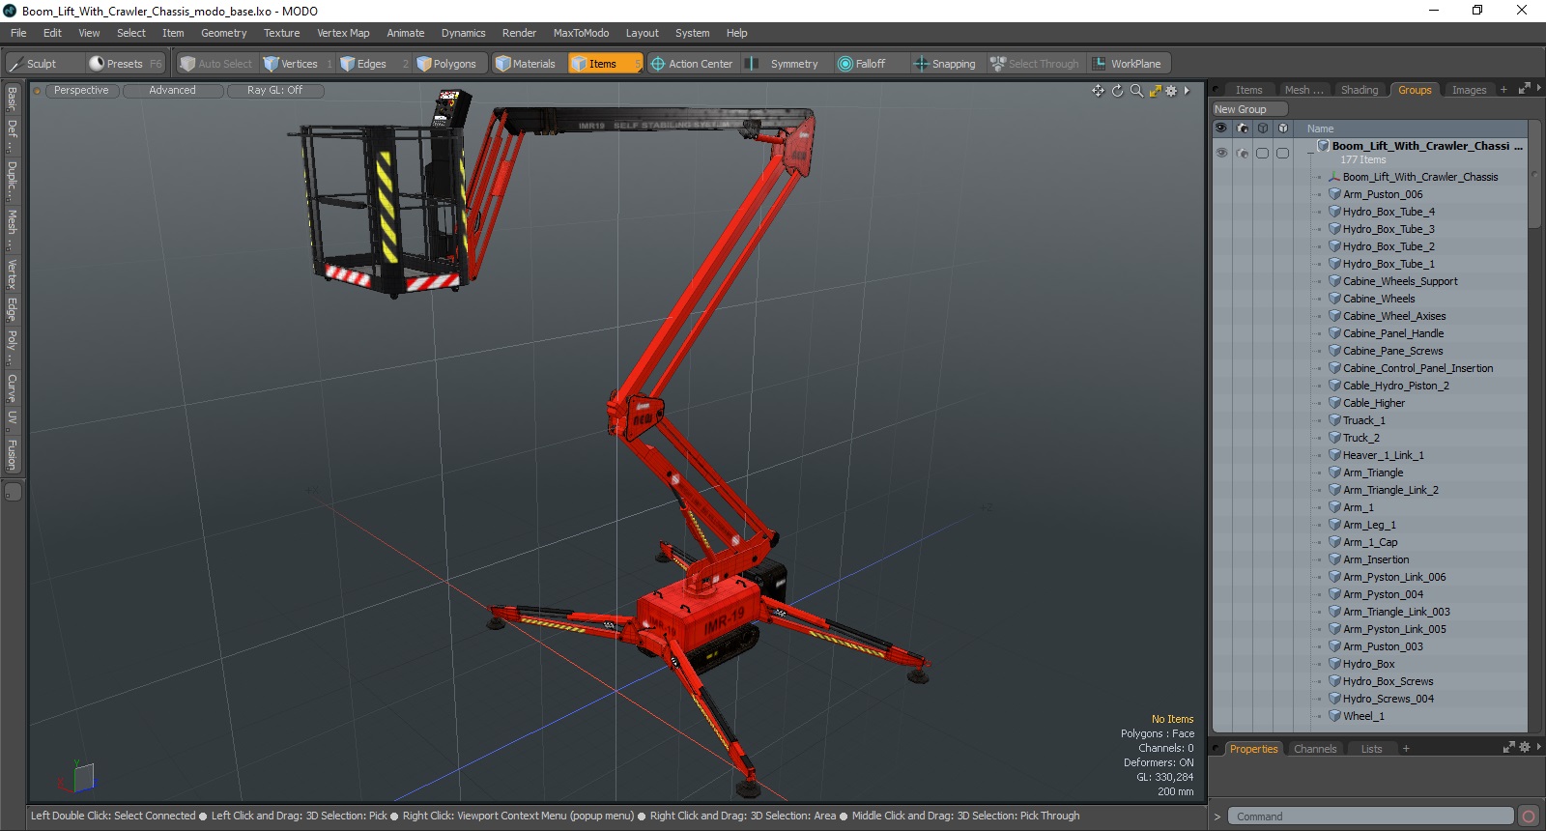1546x831 pixels.
Task: Click the viewport pan (move) icon
Action: tap(1099, 91)
